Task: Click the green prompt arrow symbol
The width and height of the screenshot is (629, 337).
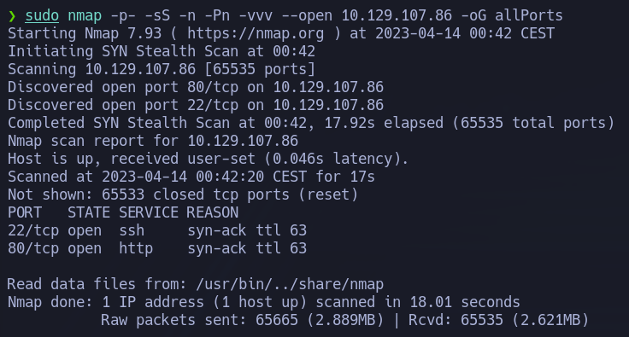Action: [x=12, y=16]
